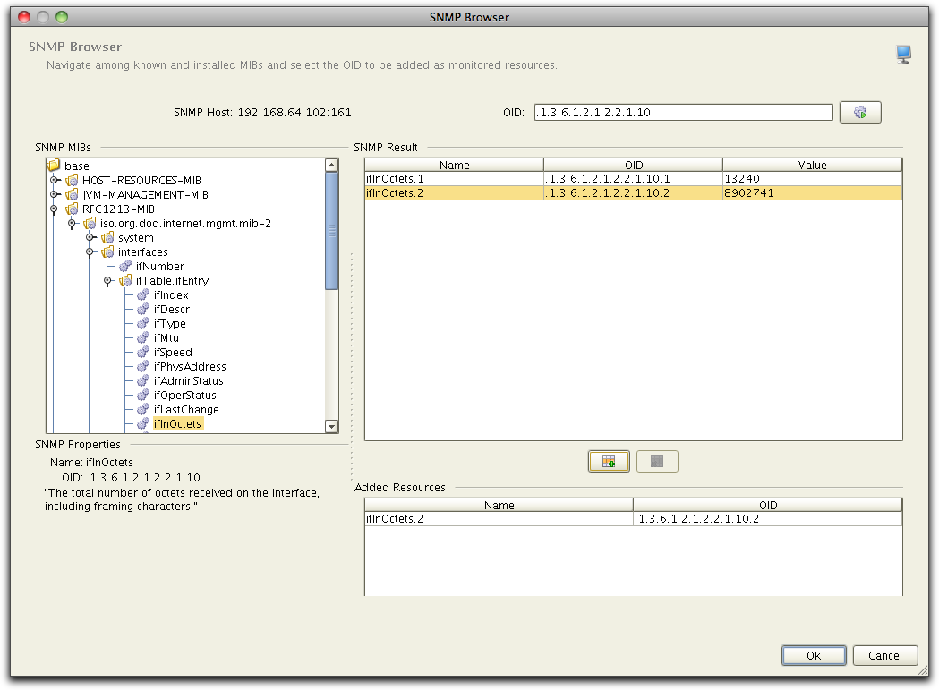Select the ifOperStatus tree item

pos(184,396)
